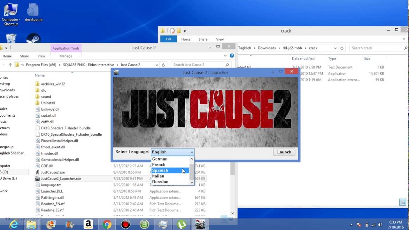The height and width of the screenshot is (230, 409).
Task: Launch Google Chrome from taskbar
Action: click(107, 225)
